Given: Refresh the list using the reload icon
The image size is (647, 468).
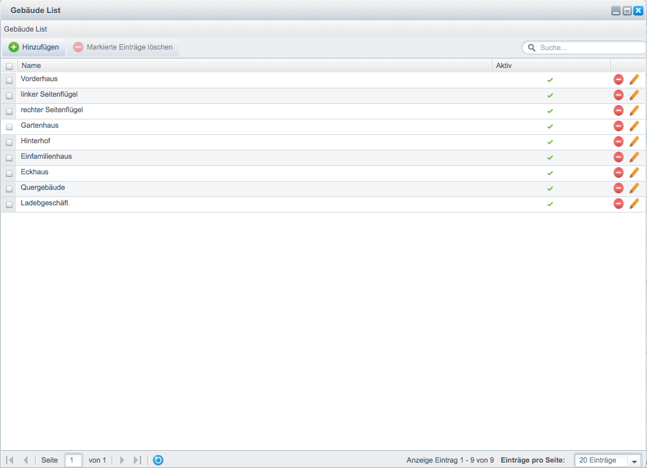Looking at the screenshot, I should point(158,460).
